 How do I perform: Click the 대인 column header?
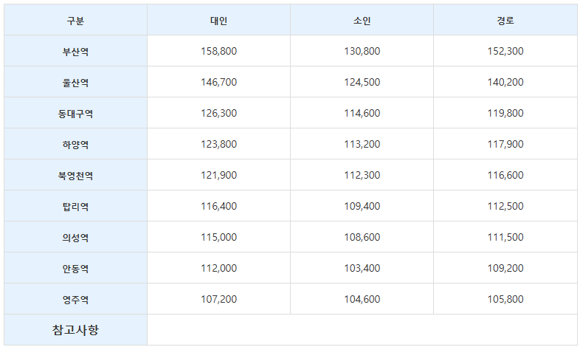[218, 21]
